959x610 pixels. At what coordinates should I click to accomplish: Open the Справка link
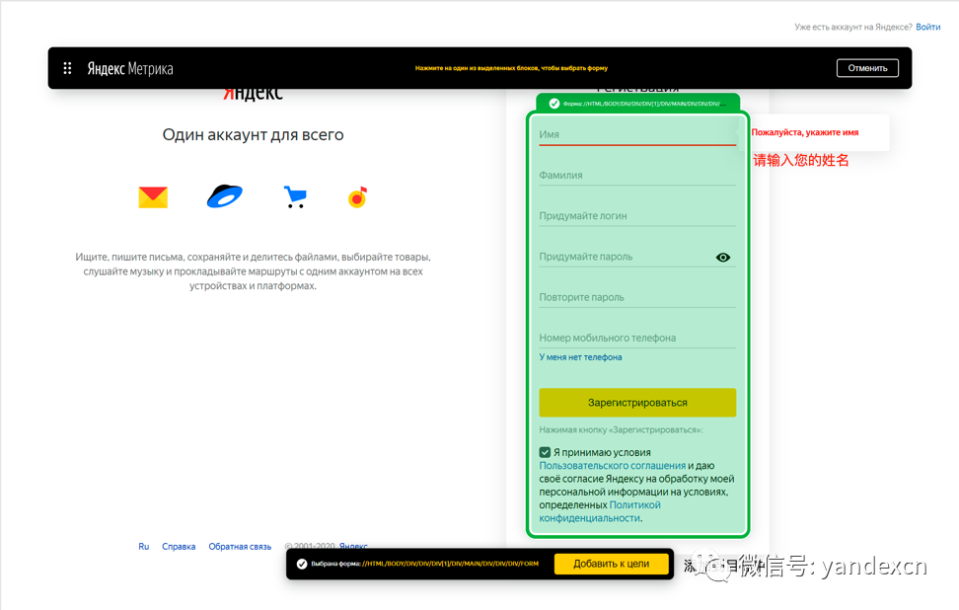click(x=179, y=547)
